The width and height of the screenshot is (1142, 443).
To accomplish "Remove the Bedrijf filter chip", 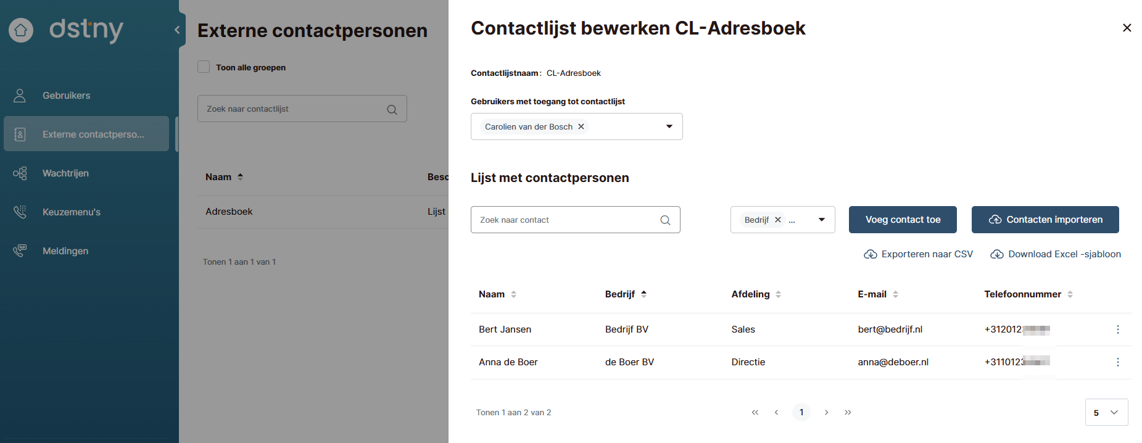I will click(778, 220).
